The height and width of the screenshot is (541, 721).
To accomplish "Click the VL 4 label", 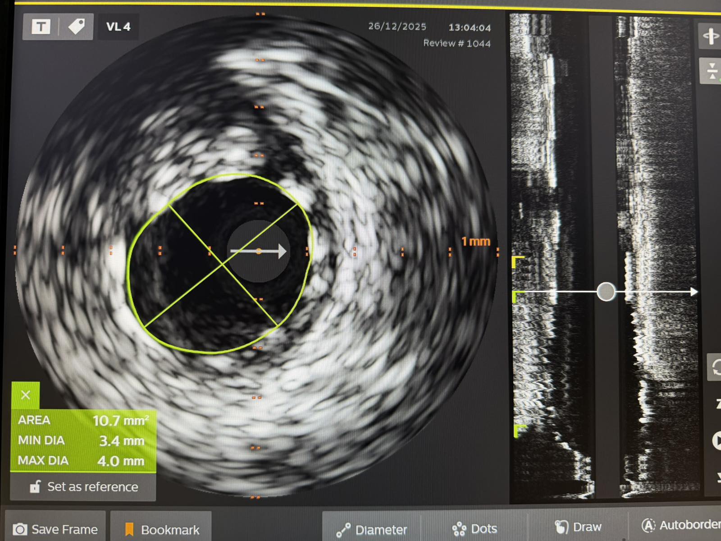I will (118, 27).
